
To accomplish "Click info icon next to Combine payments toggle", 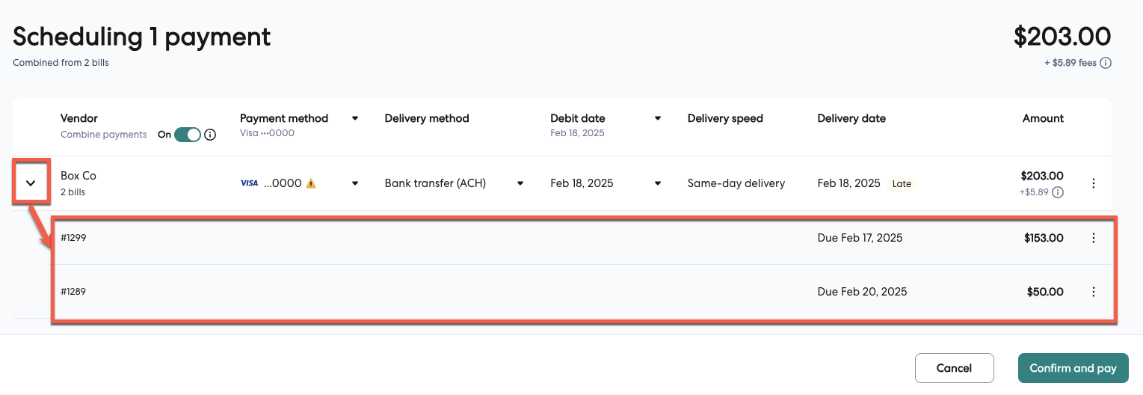I will click(x=210, y=135).
